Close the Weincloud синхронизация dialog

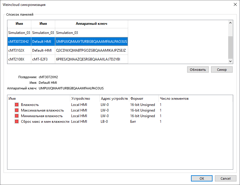click(x=235, y=5)
